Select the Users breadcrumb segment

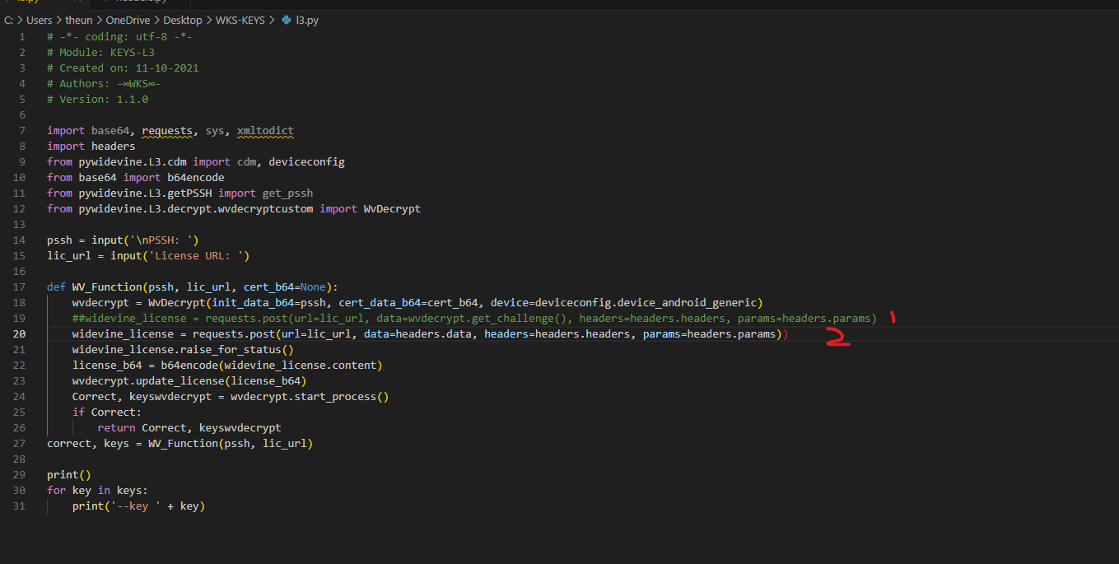click(39, 20)
